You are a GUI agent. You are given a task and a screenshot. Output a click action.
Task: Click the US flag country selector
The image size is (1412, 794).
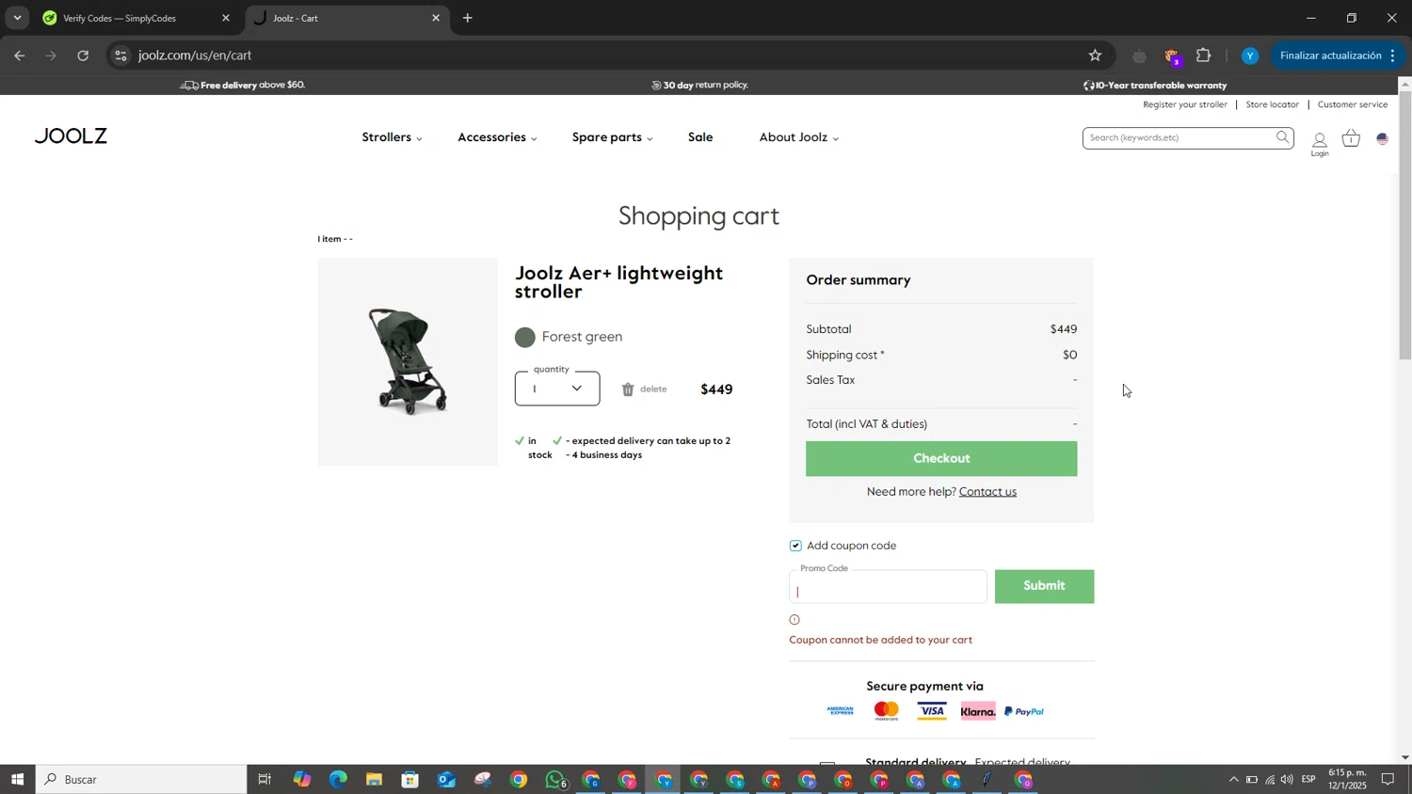[1383, 139]
